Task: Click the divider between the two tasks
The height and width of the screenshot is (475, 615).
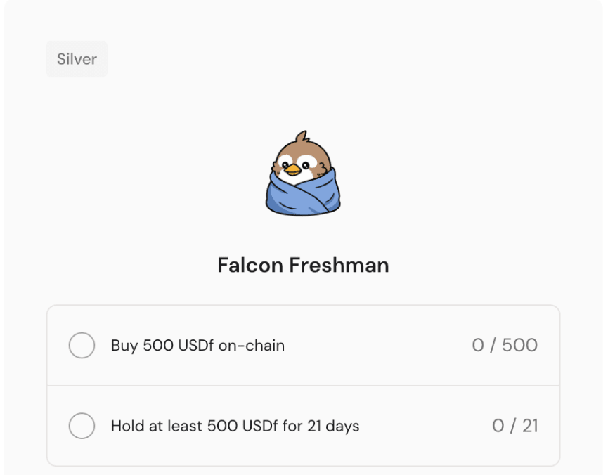Action: tap(303, 386)
